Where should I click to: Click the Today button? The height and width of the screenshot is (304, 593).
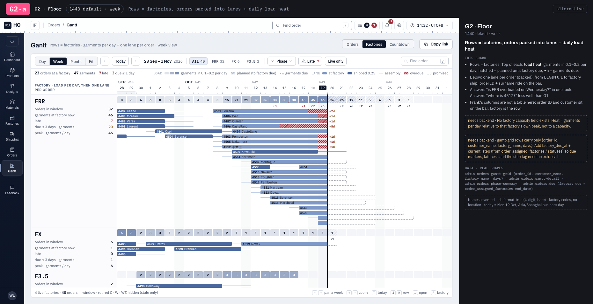point(120,61)
